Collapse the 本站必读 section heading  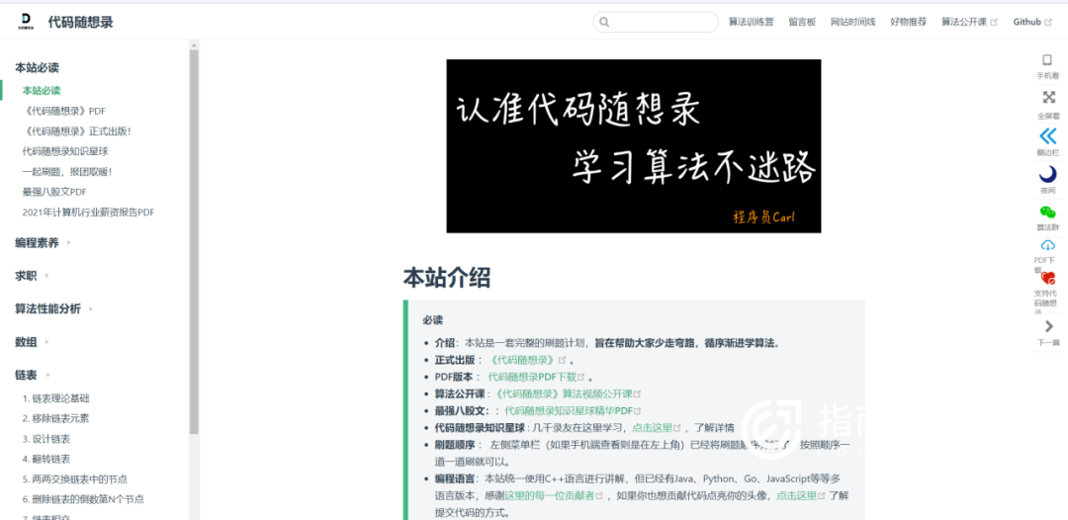tap(37, 67)
